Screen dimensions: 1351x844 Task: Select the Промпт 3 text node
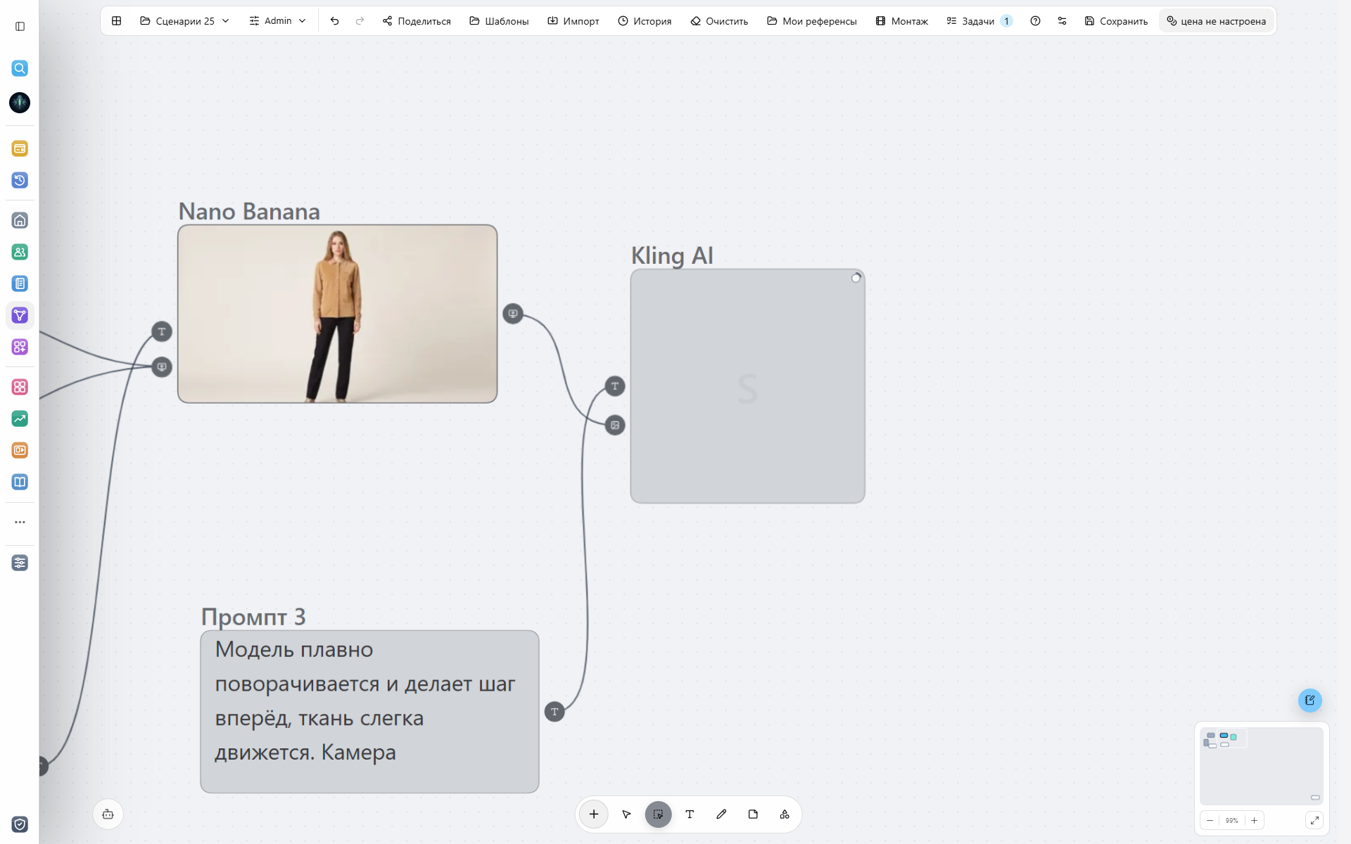[369, 711]
